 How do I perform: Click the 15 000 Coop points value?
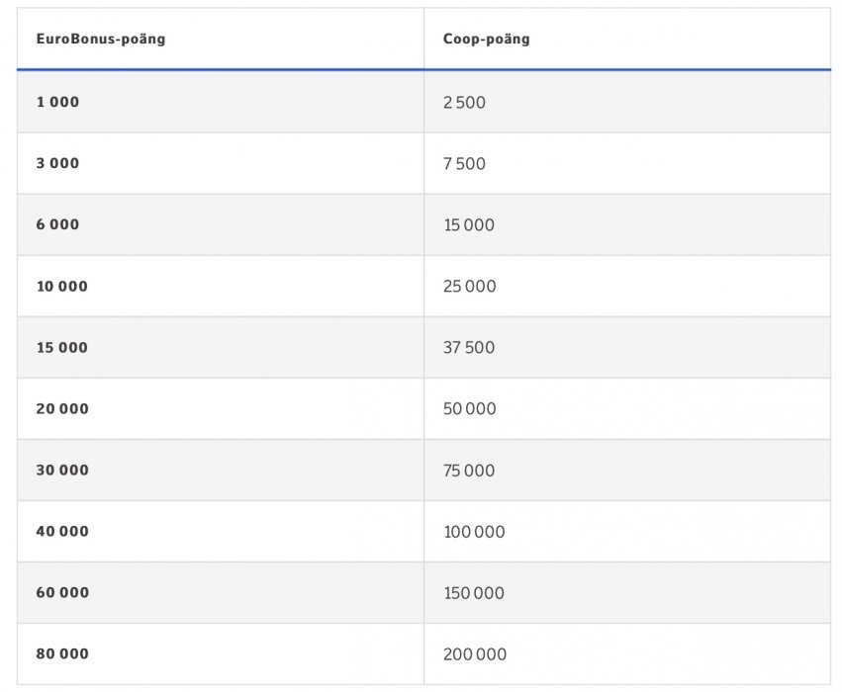[469, 225]
